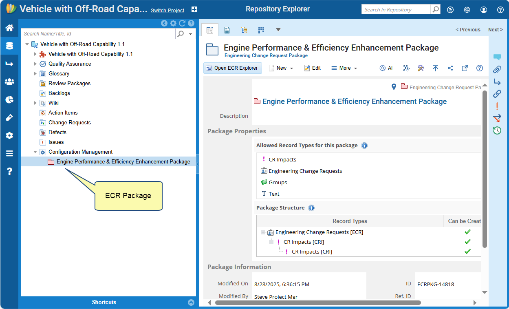Viewport: 509px width, 309px height.
Task: Switch to the grid view tab
Action: (261, 30)
